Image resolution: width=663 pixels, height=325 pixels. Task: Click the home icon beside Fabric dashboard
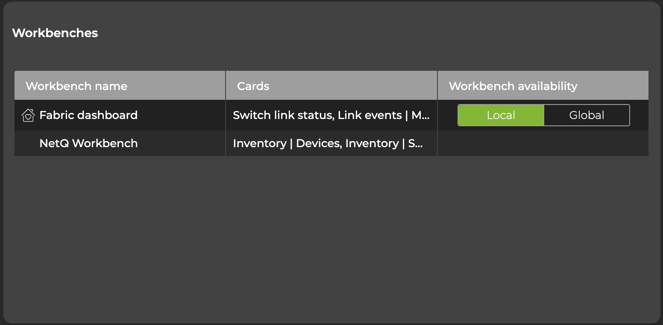[x=28, y=115]
